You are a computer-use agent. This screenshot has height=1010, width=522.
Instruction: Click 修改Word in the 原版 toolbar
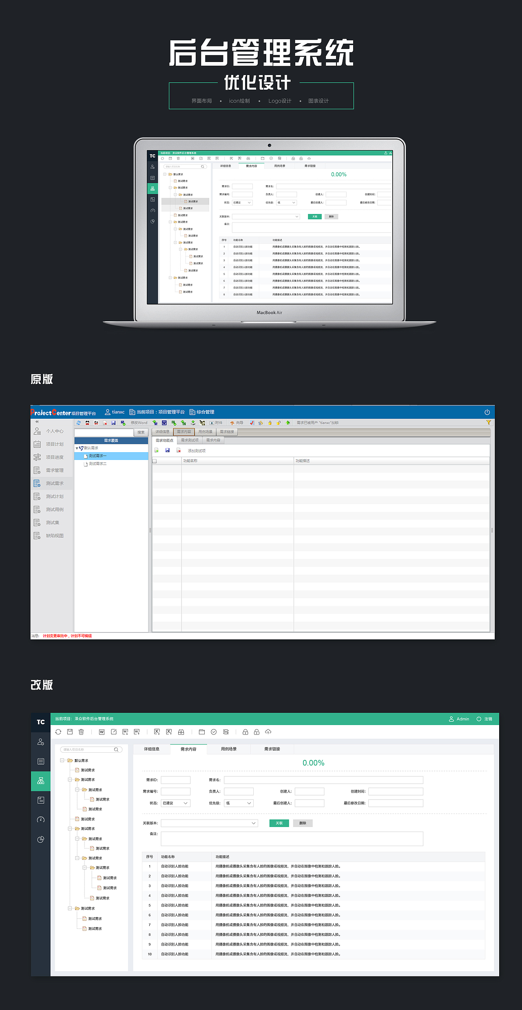tap(139, 423)
